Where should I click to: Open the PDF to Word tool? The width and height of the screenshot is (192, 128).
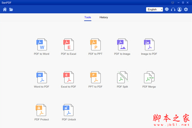point(41,47)
